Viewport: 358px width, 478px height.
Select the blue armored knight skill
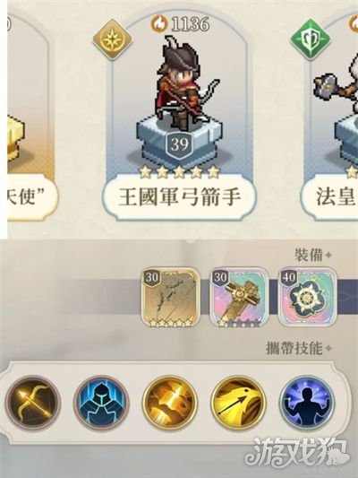(x=101, y=403)
